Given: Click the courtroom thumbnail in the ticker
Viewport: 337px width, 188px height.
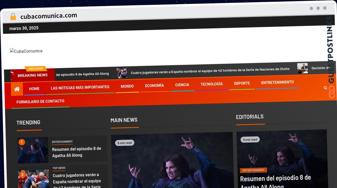Looking at the screenshot, I should pyautogui.click(x=302, y=68).
